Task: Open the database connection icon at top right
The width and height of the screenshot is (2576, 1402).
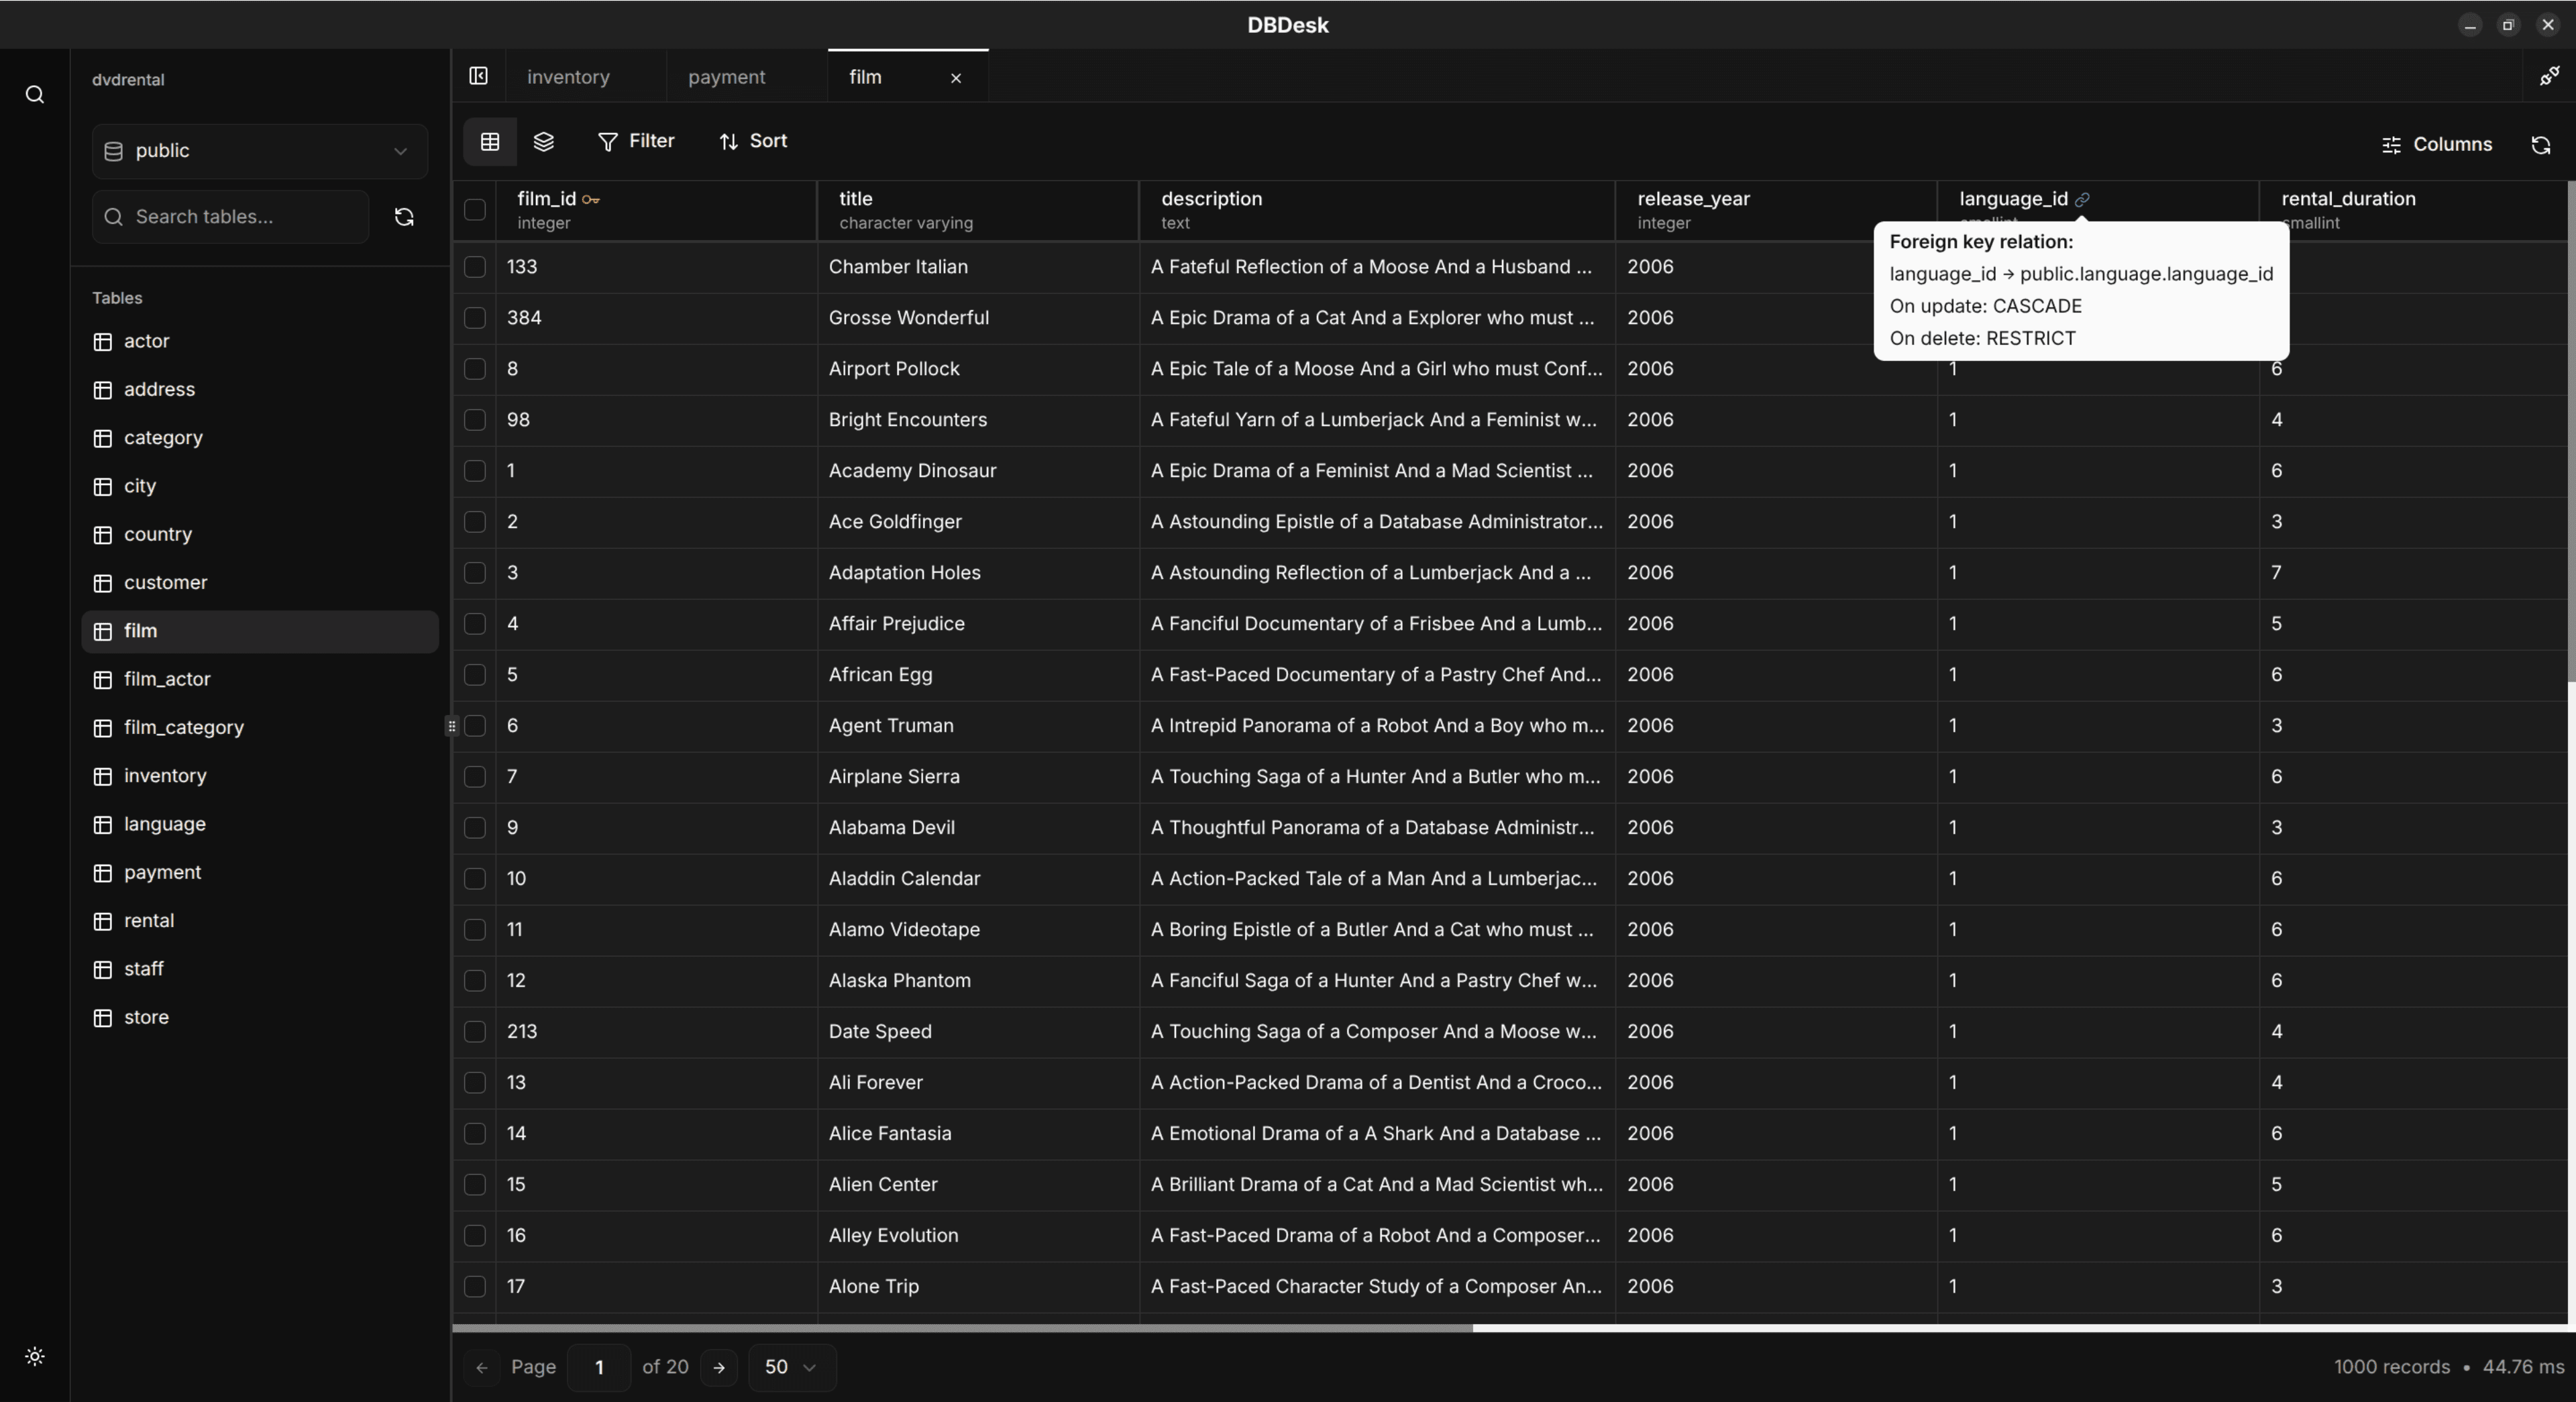Action: [2549, 76]
